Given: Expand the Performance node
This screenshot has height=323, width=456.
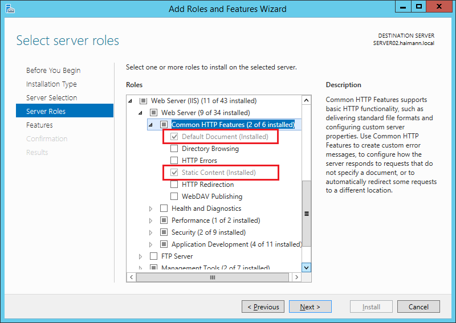Looking at the screenshot, I should (150, 220).
